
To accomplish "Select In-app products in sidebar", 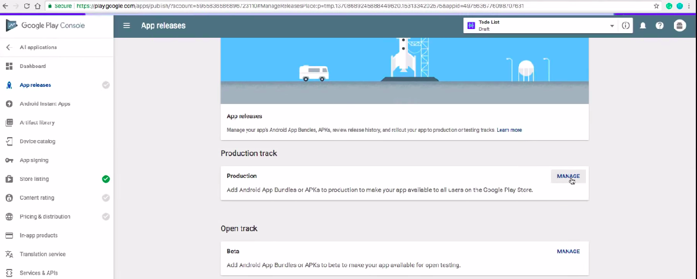I will click(x=38, y=235).
